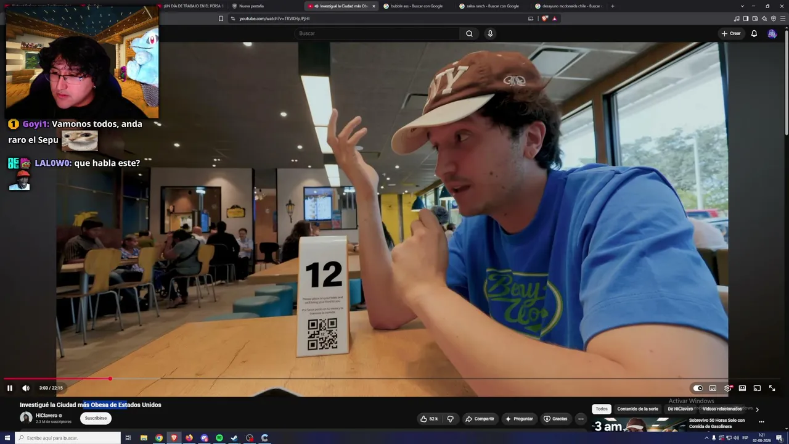This screenshot has height=444, width=789.
Task: Switch to desayuno mcdonalds chile tab
Action: tap(569, 6)
